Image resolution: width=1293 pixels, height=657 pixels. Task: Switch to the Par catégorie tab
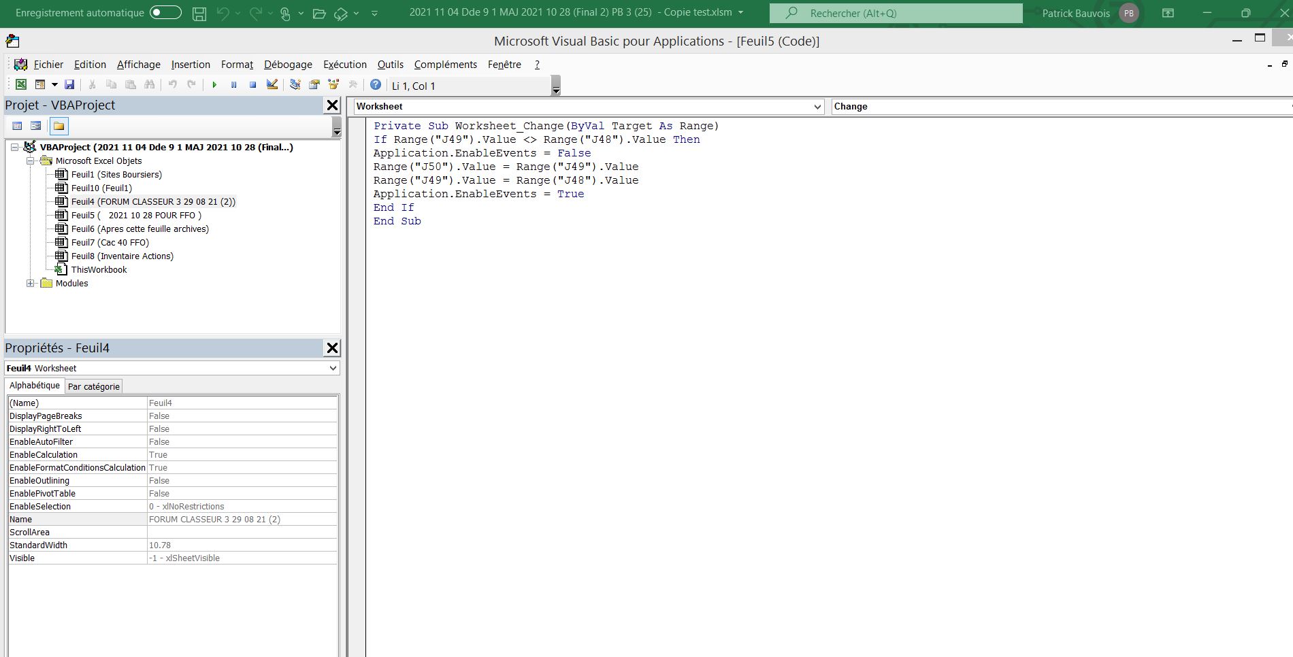[94, 386]
